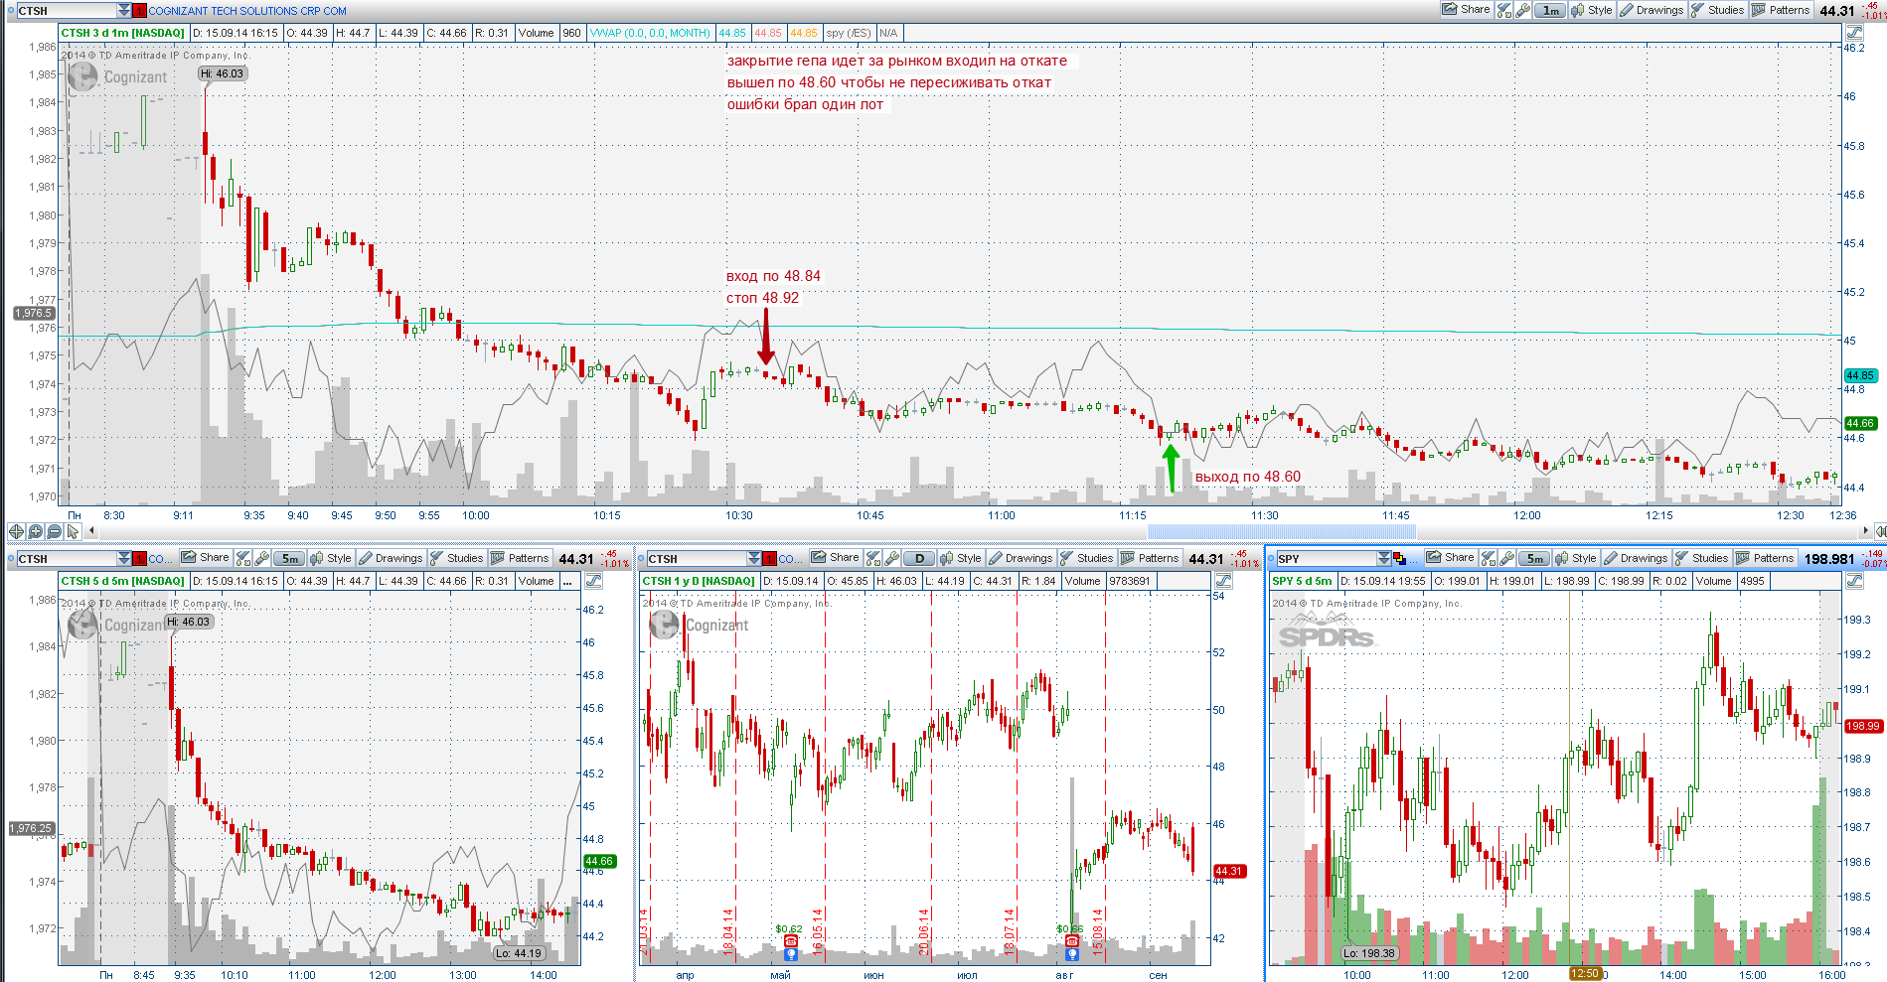
Task: Open Share in bottom-left CTSH 5m chart
Action: [x=205, y=558]
